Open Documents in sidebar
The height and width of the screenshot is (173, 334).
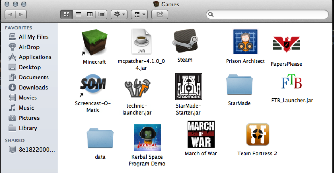pos(29,77)
